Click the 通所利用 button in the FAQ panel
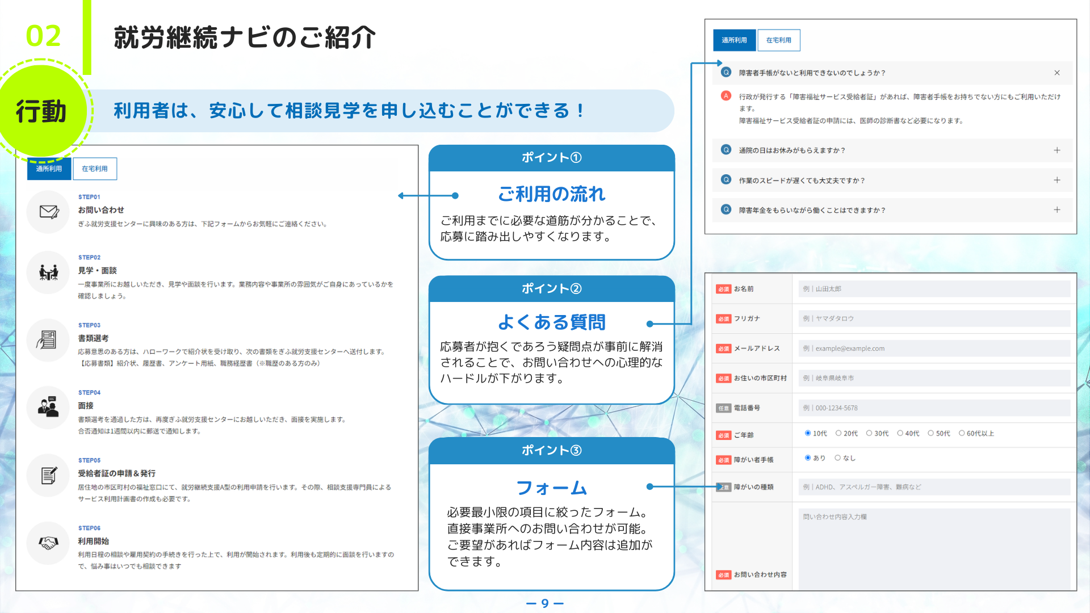The height and width of the screenshot is (613, 1090). click(x=734, y=40)
